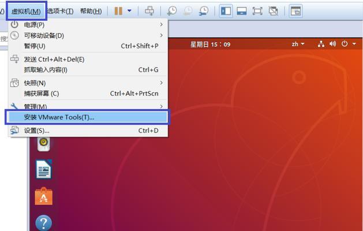Screen dimensions: 363x231
Task: Open Ubuntu clock 星期日 15:09 in top bar
Action: point(210,44)
